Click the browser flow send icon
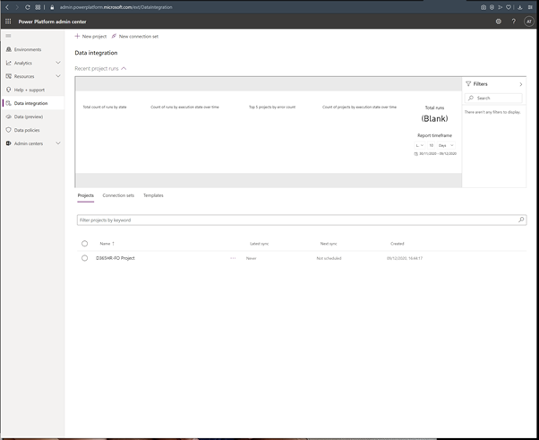The height and width of the screenshot is (440, 539). click(x=500, y=7)
